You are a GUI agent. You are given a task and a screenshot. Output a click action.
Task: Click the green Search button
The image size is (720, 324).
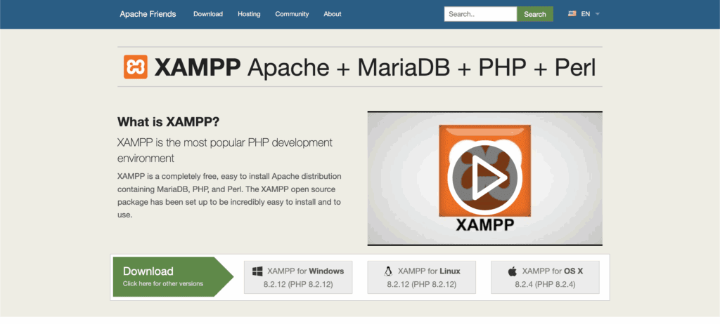[x=535, y=14]
